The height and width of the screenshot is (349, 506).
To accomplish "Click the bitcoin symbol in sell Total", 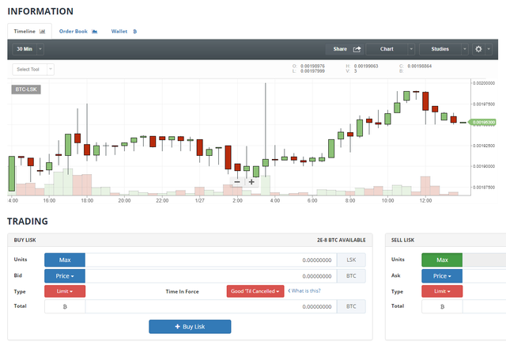I will (442, 305).
